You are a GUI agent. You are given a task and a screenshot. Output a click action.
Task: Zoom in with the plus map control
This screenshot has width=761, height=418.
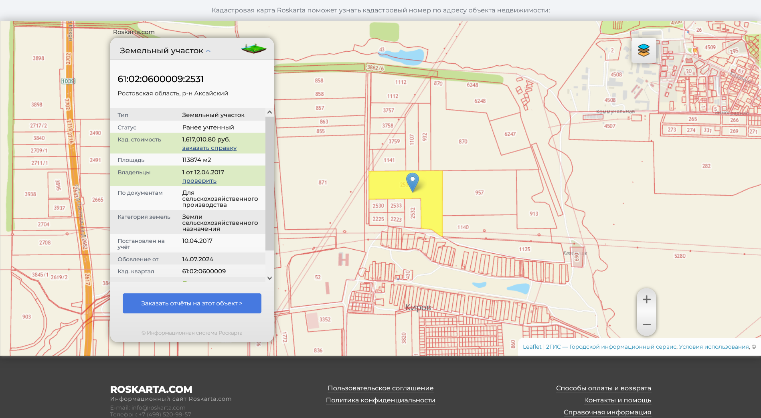click(x=646, y=299)
